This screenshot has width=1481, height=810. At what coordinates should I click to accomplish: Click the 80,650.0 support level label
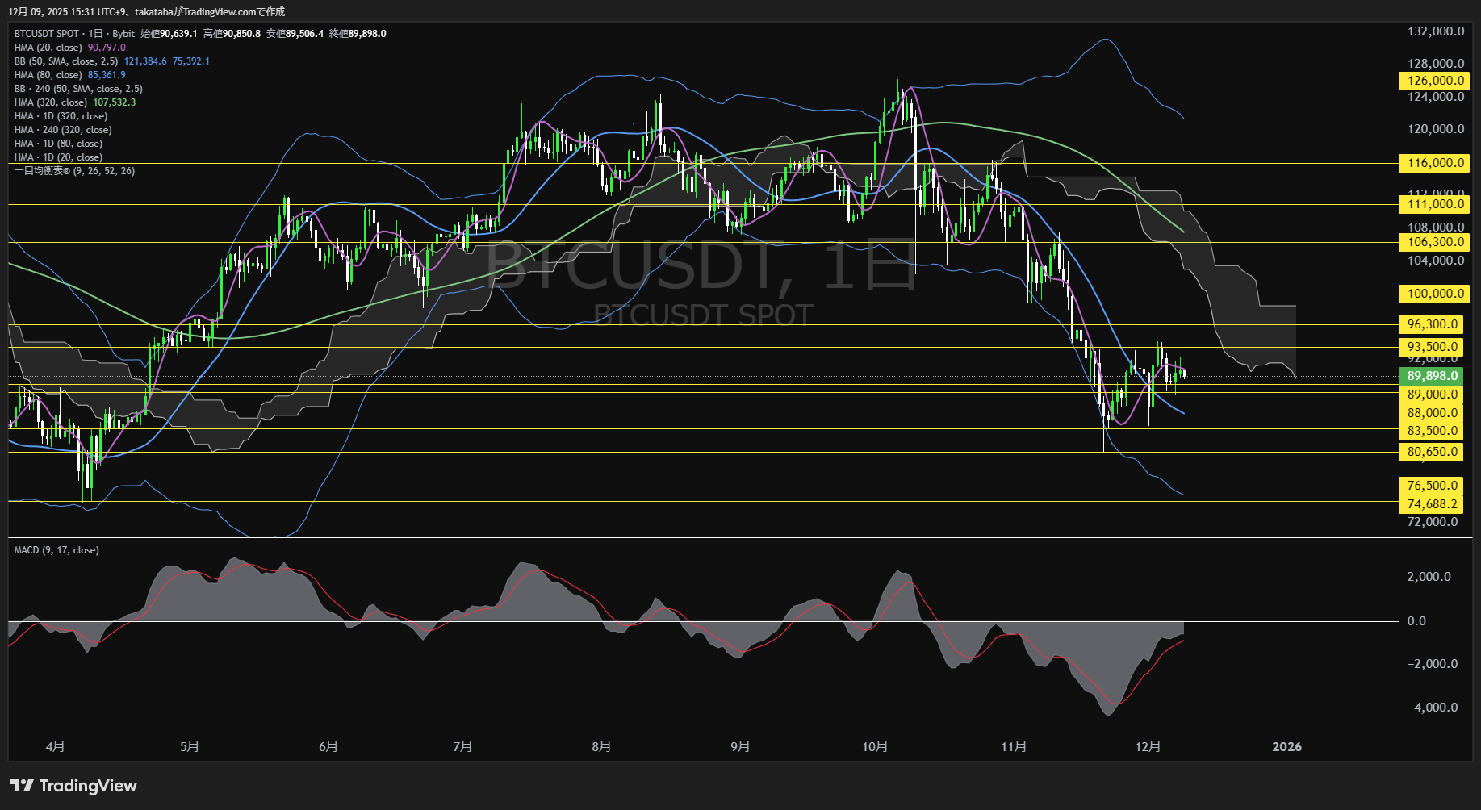coord(1433,452)
